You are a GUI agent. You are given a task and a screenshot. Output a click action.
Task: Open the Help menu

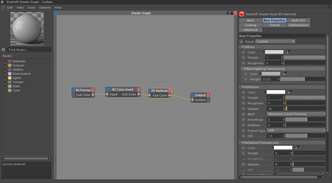(58, 8)
